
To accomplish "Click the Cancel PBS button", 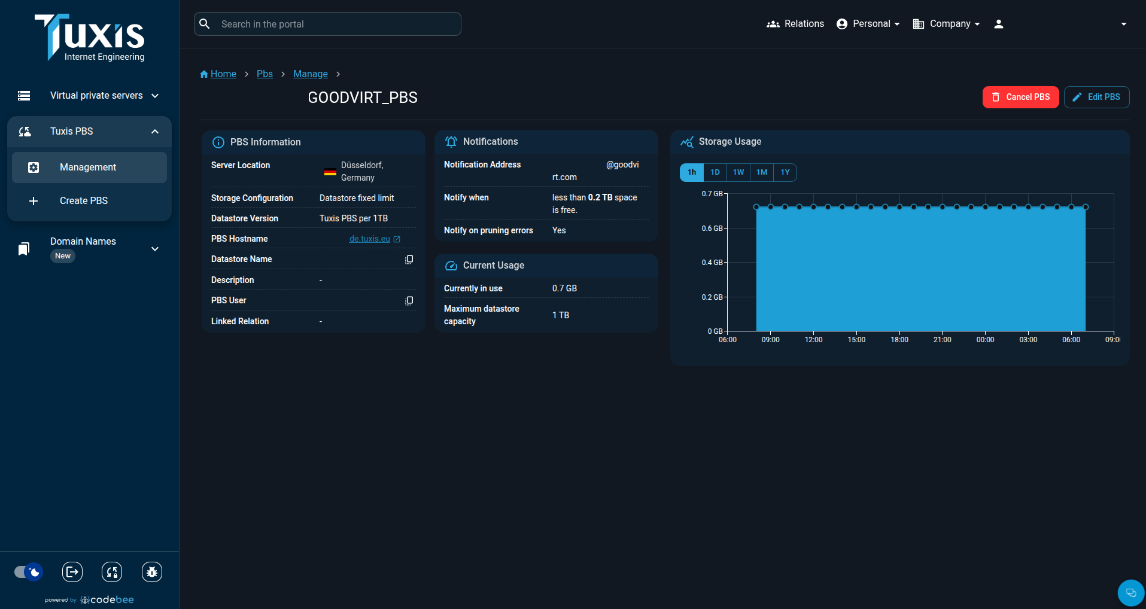I will point(1020,97).
